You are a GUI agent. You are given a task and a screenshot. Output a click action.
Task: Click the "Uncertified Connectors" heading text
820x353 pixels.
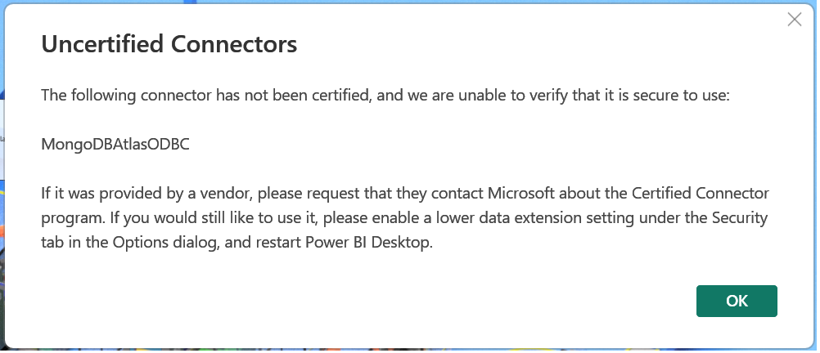pyautogui.click(x=169, y=44)
